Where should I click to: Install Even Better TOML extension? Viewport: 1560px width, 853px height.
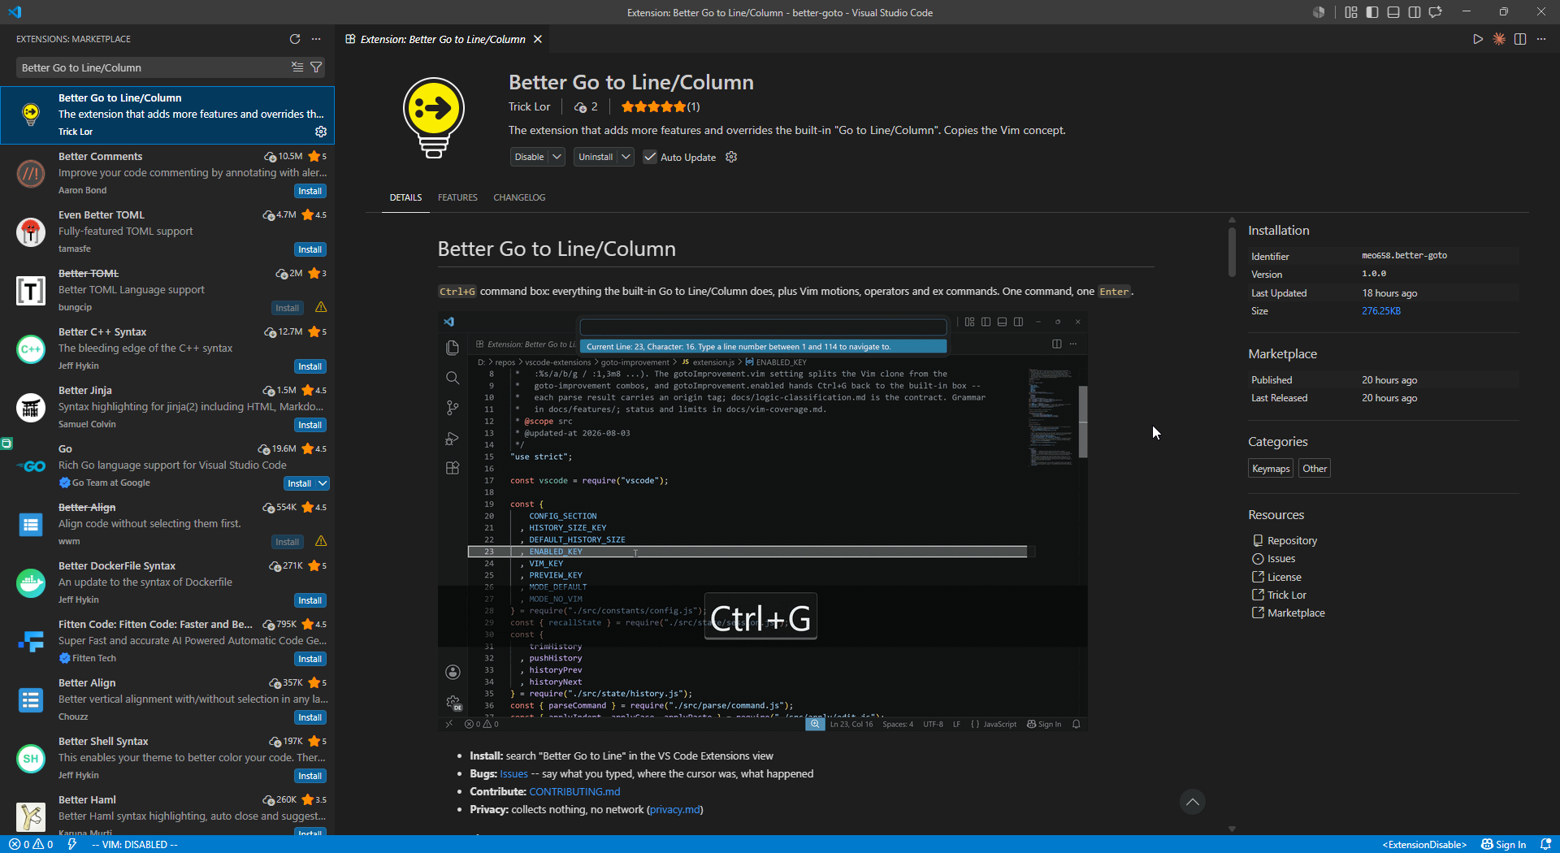click(x=310, y=249)
